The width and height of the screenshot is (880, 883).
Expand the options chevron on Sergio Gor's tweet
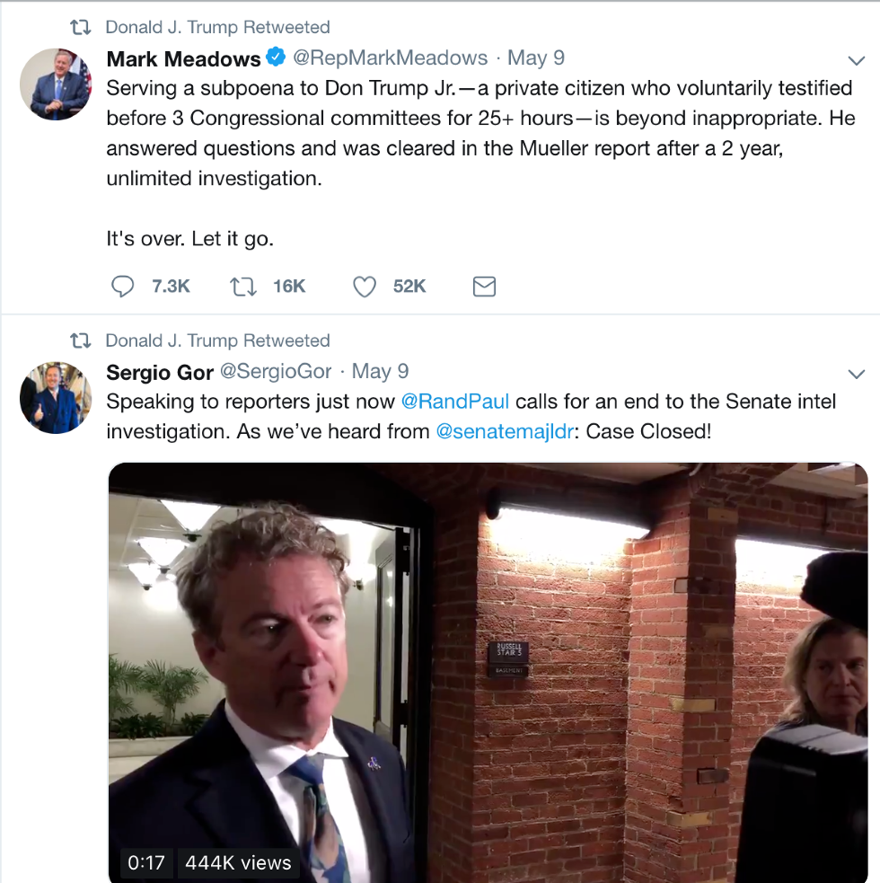coord(856,374)
